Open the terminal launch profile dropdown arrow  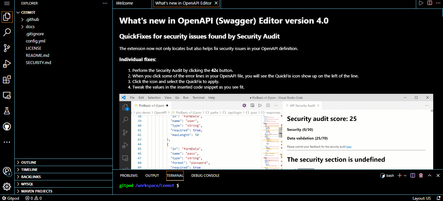(x=405, y=176)
